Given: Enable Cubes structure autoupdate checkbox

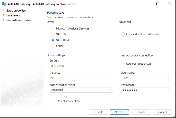Looking at the screenshot, I should (x=123, y=34).
